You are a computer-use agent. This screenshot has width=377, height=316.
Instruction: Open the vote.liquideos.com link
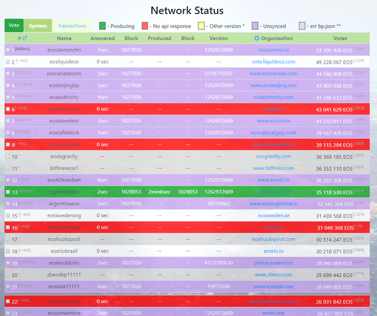click(273, 62)
